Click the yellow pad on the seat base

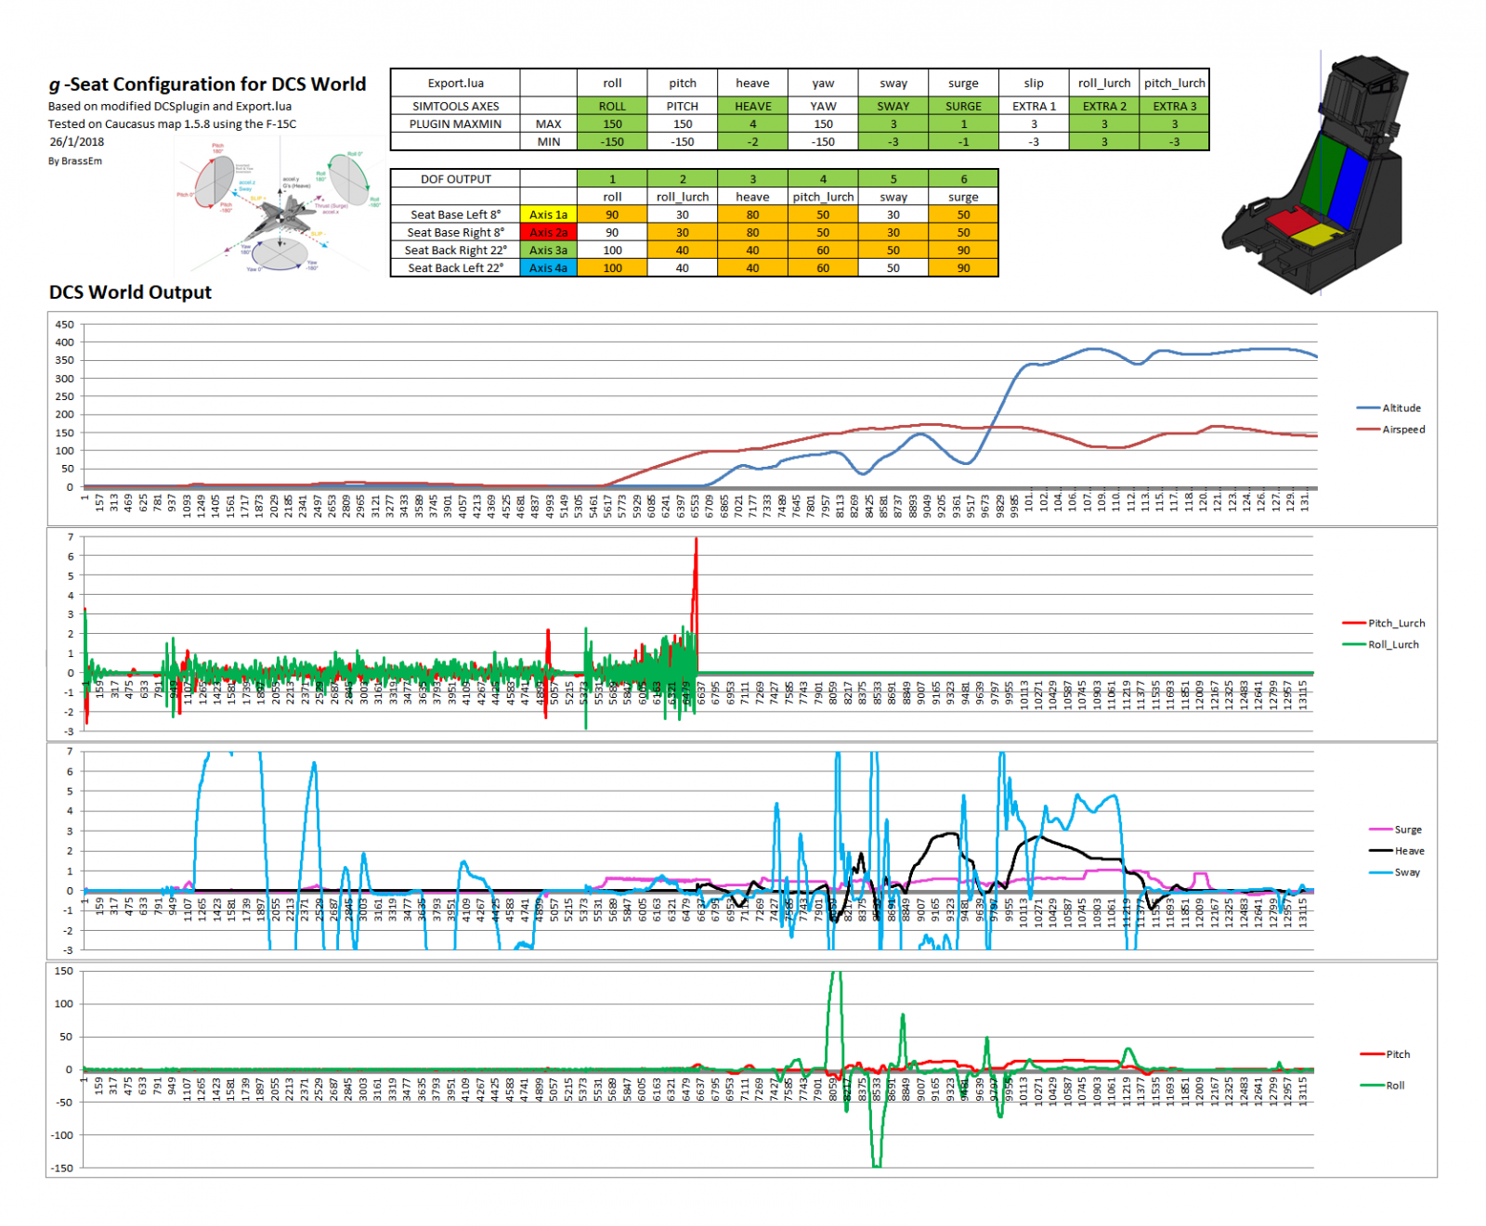coord(1317,236)
